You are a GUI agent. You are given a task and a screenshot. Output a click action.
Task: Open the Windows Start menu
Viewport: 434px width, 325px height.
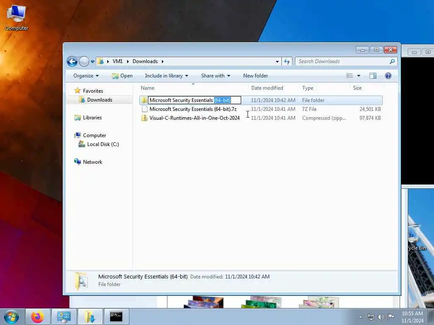tap(11, 317)
